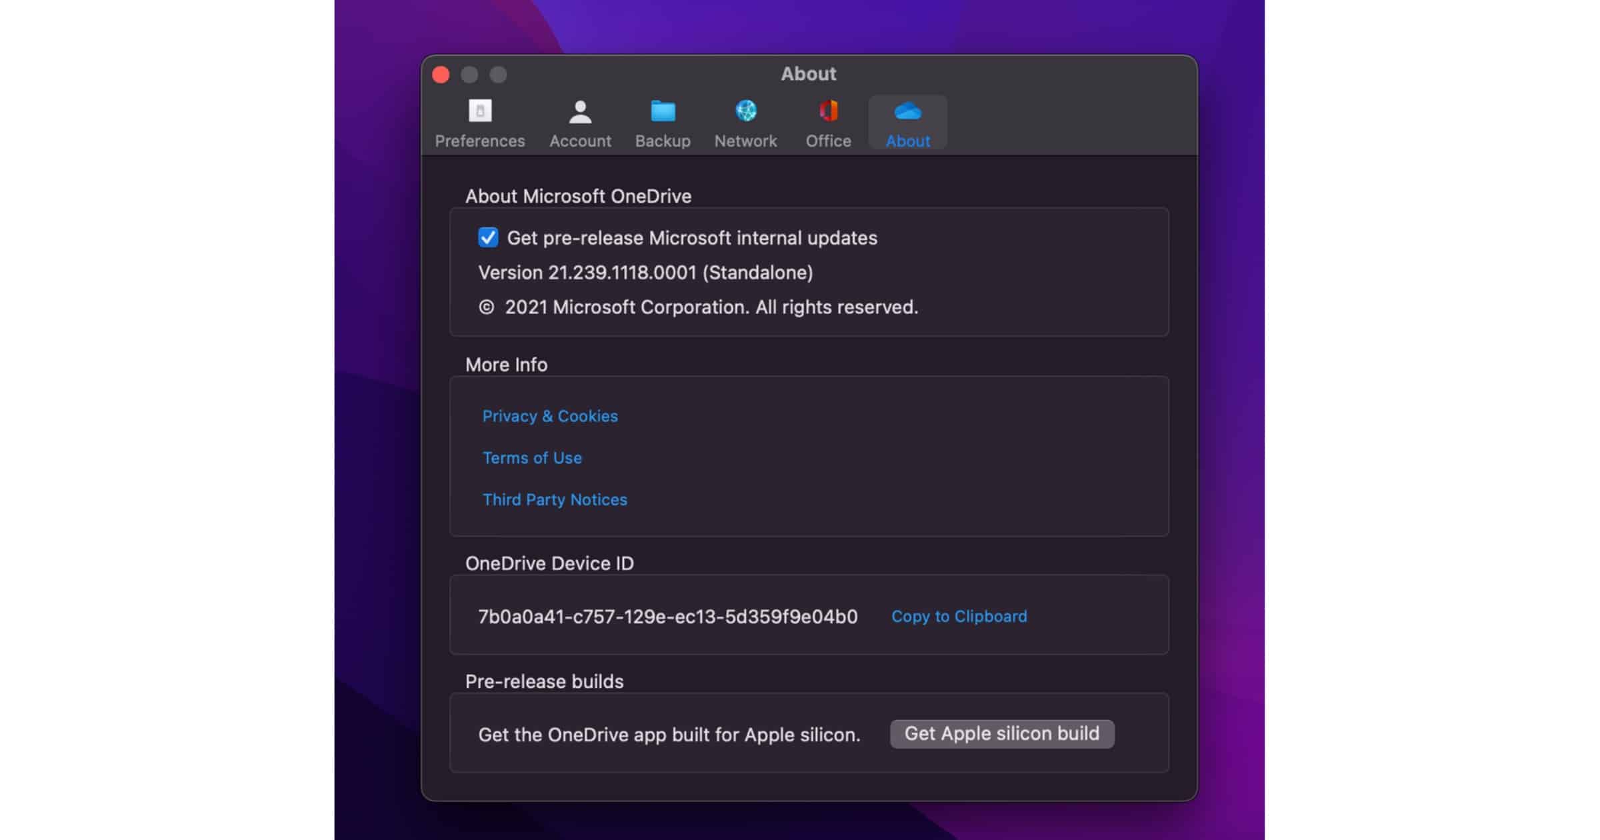Open the Terms of Use link
Screen dimensions: 1600x840
point(532,458)
